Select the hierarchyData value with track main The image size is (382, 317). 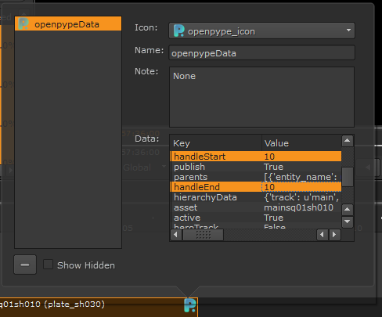301,197
